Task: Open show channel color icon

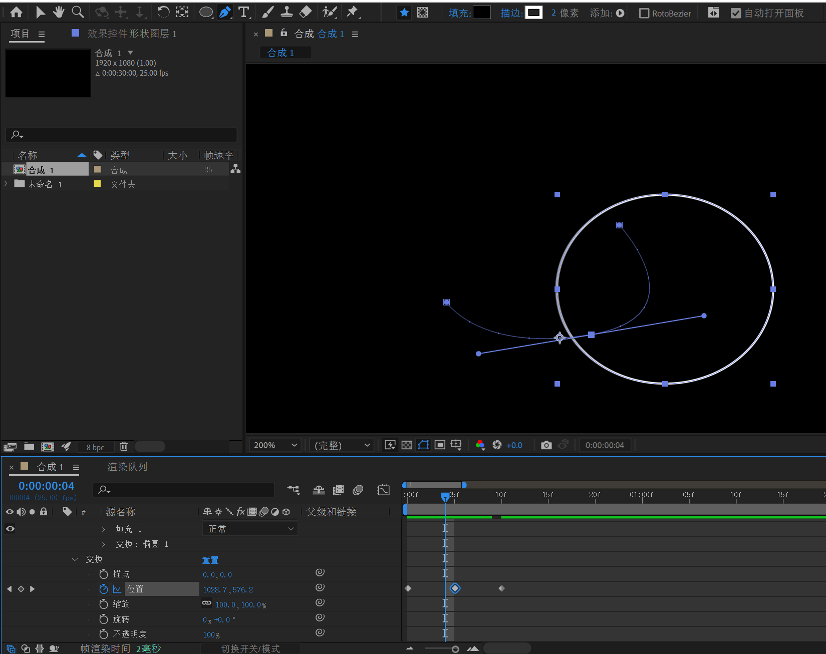Action: coord(480,445)
